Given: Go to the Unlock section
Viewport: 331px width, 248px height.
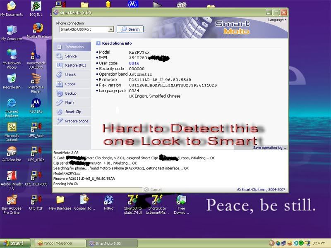Looking at the screenshot, I should point(72,75).
